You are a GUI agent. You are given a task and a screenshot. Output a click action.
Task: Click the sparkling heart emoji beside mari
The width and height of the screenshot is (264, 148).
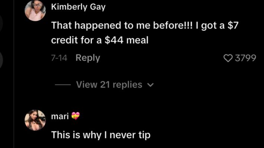point(75,116)
